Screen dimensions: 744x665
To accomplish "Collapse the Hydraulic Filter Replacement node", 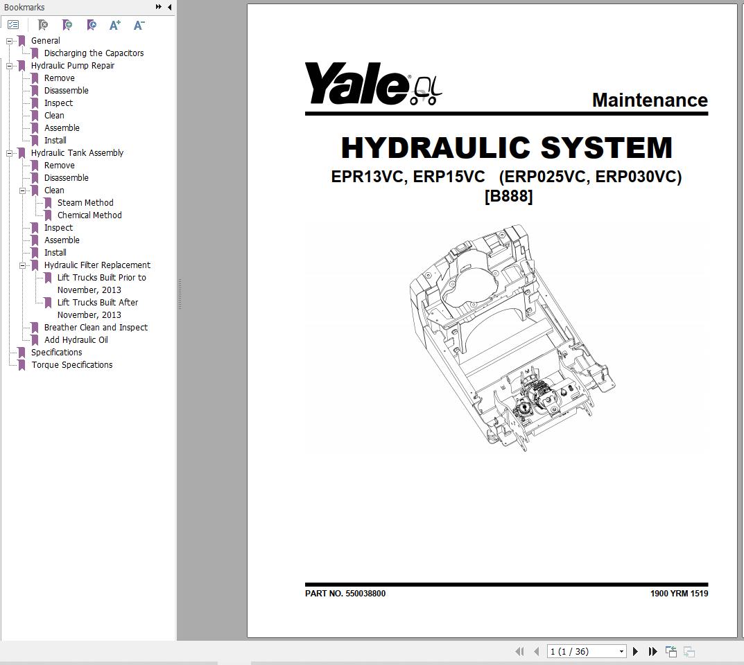I will tap(23, 265).
